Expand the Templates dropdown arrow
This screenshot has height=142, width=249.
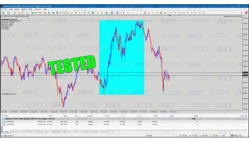pos(120,13)
